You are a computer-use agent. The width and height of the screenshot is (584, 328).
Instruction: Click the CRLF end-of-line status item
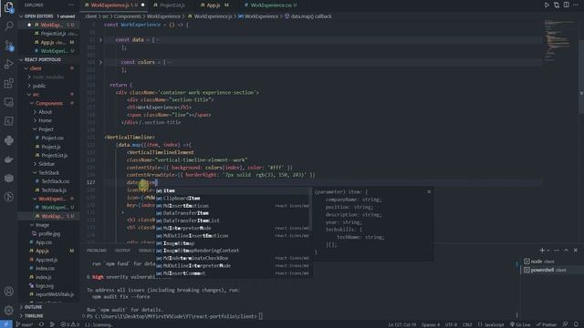[467, 324]
